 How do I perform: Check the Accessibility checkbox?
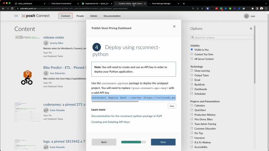pyautogui.click(x=192, y=147)
